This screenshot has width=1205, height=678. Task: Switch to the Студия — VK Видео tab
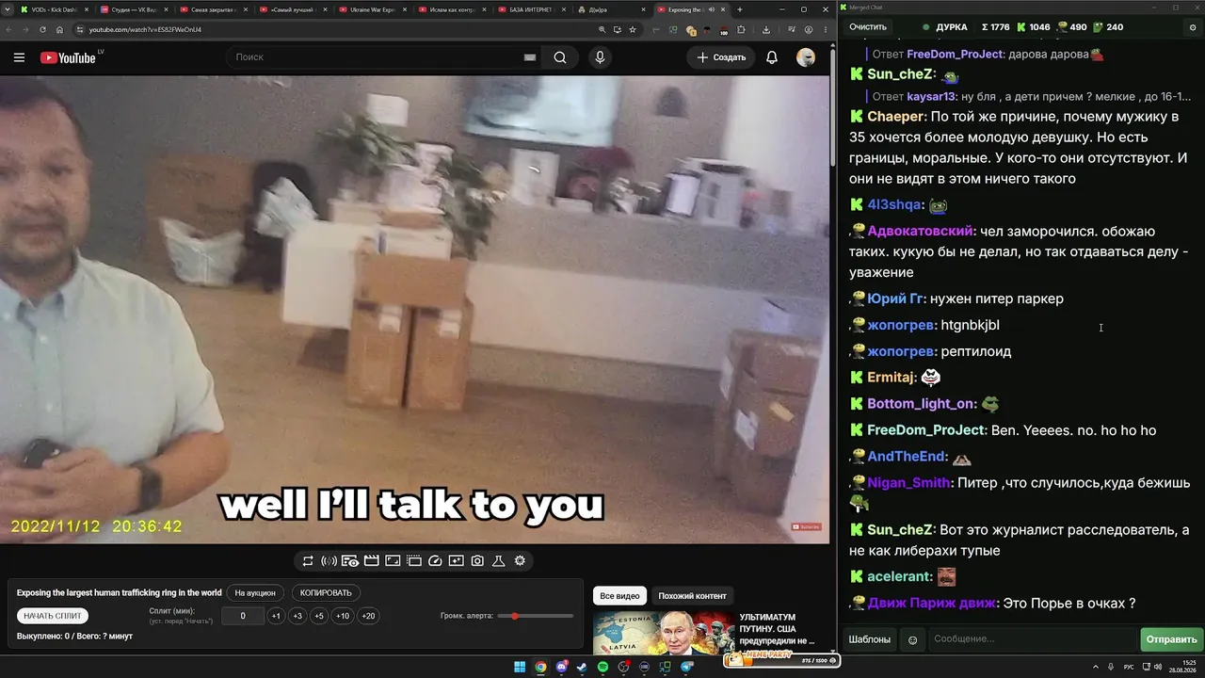point(136,9)
